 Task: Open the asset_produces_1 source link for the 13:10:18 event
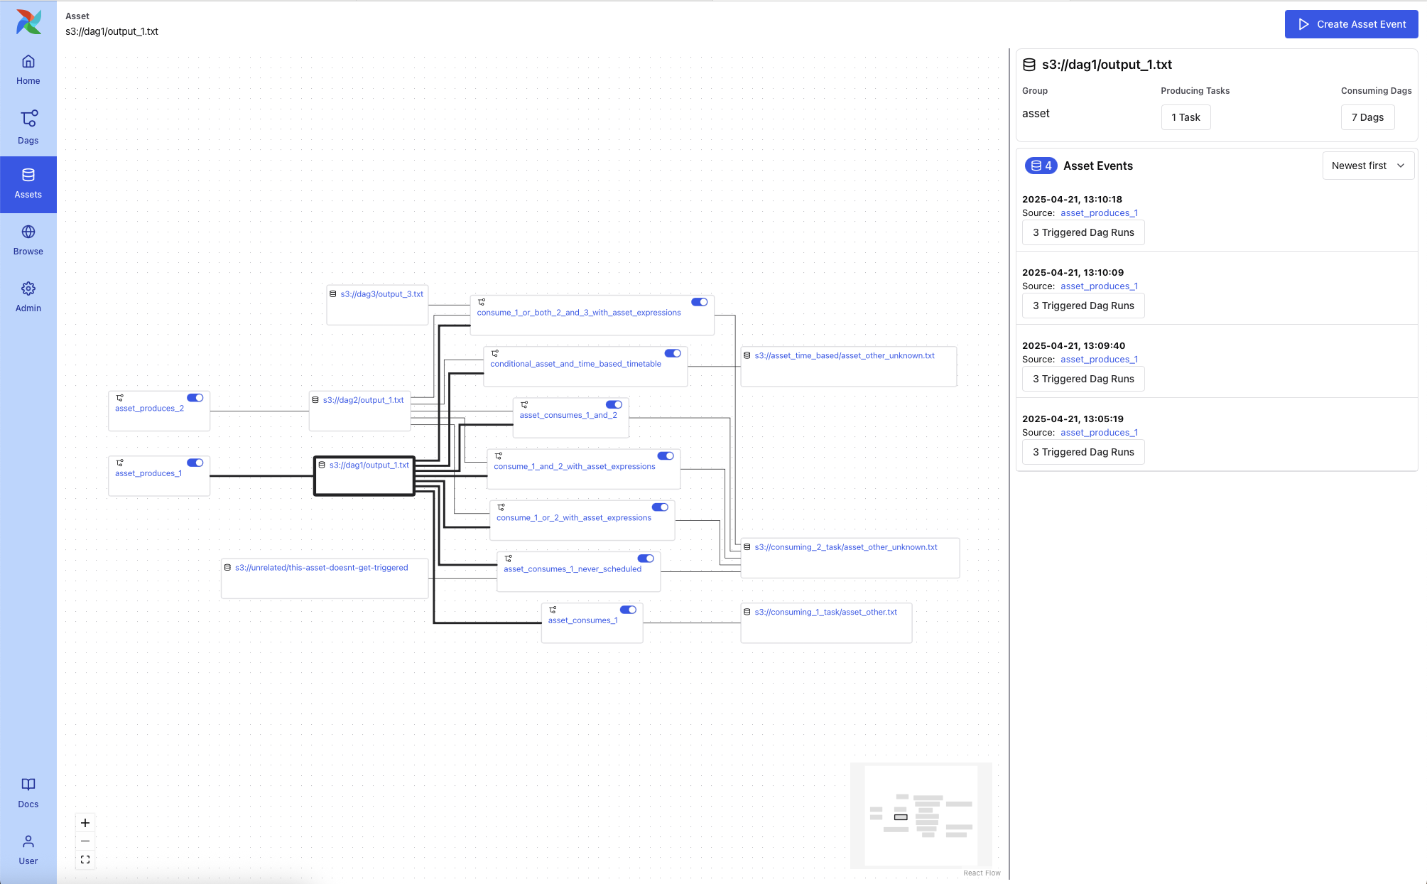click(1099, 213)
